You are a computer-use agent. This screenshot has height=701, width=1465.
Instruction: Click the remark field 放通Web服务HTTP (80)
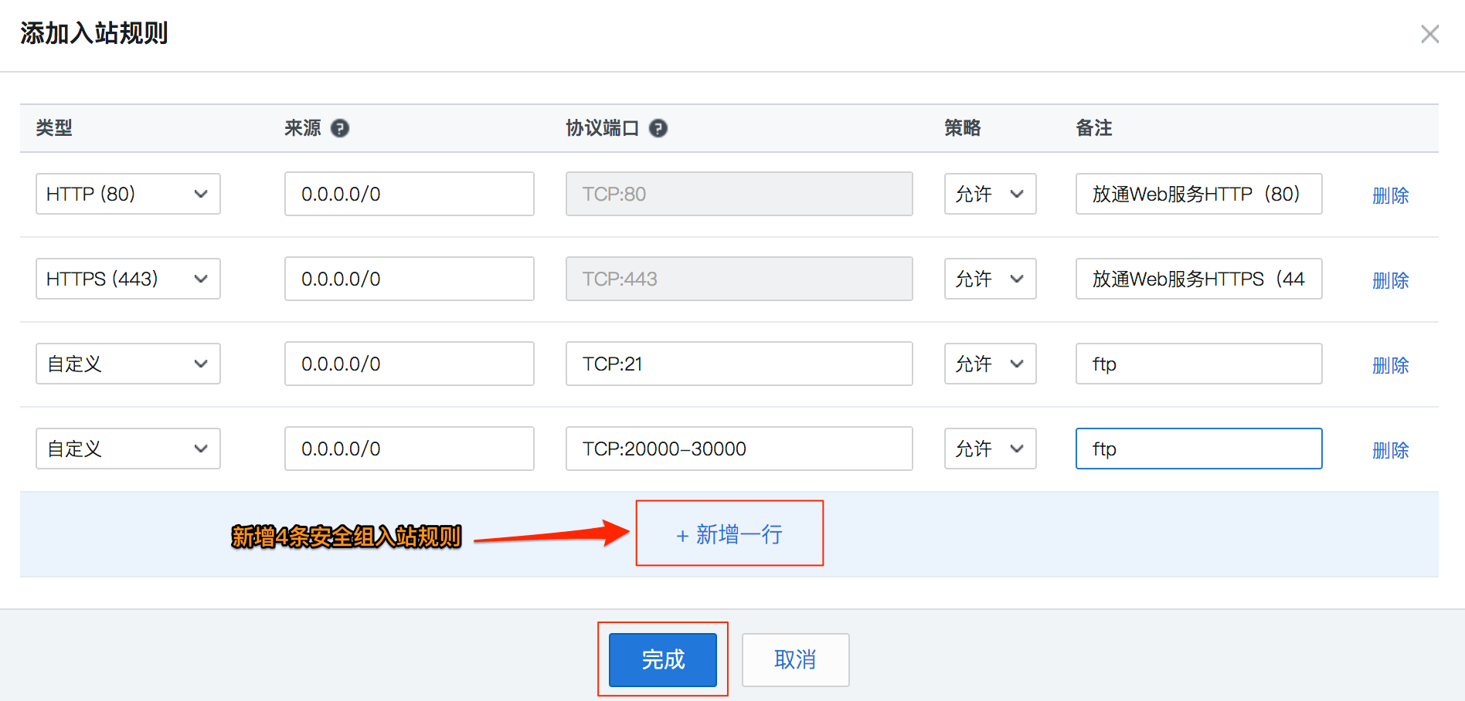[x=1199, y=194]
